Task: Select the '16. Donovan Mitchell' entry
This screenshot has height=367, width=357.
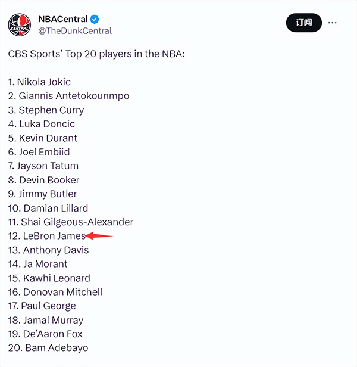Action: point(55,292)
